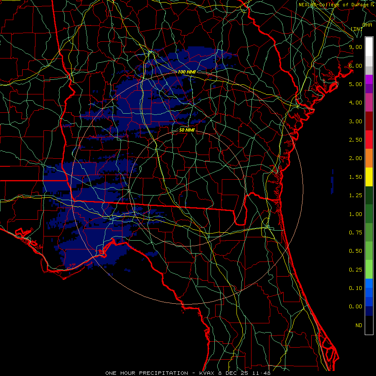This screenshot has width=376, height=376.
Task: Select the 1.00 legend value
Action: [356, 214]
